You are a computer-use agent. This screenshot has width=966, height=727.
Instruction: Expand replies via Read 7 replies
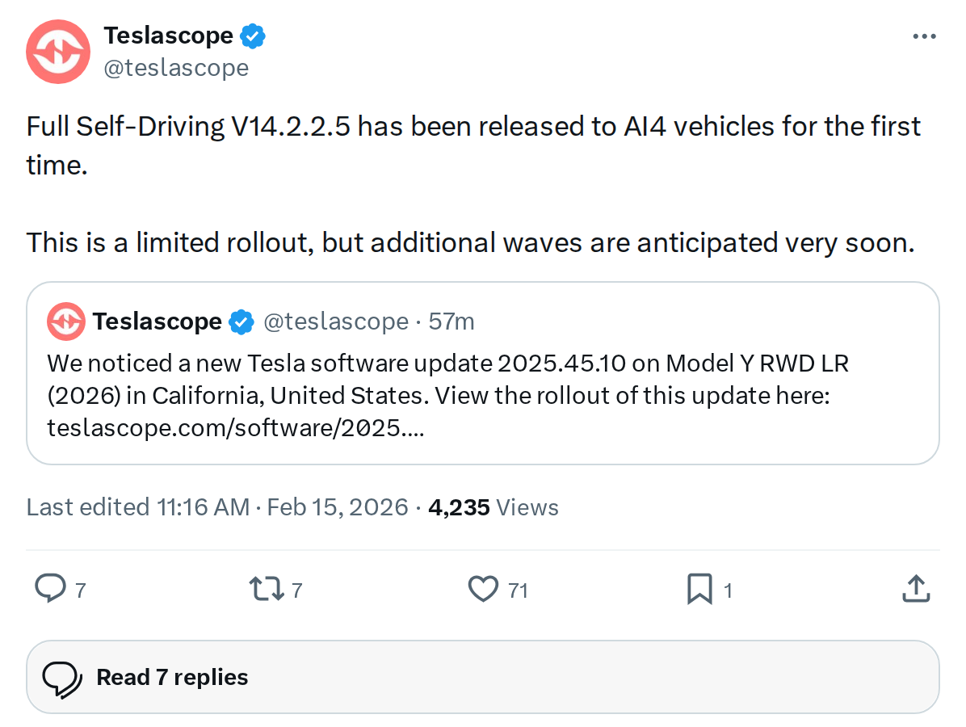tap(171, 677)
